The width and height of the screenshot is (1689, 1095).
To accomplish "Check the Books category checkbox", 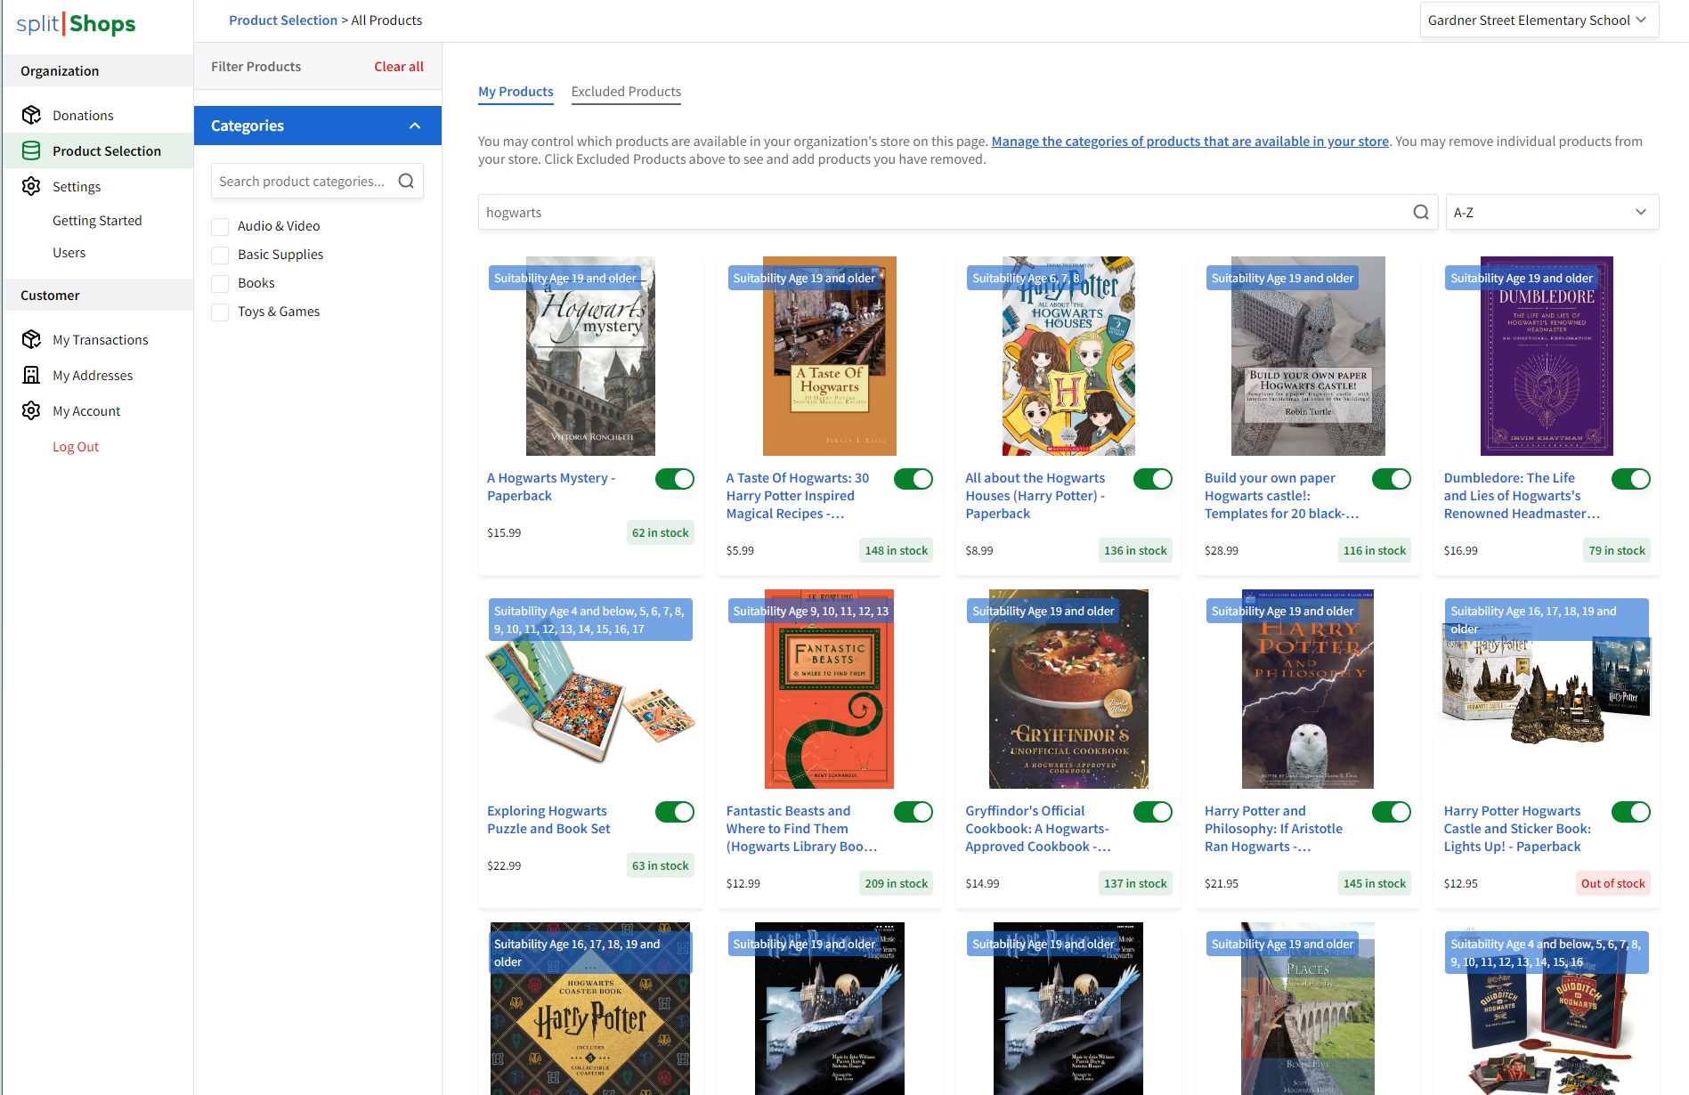I will click(x=220, y=283).
